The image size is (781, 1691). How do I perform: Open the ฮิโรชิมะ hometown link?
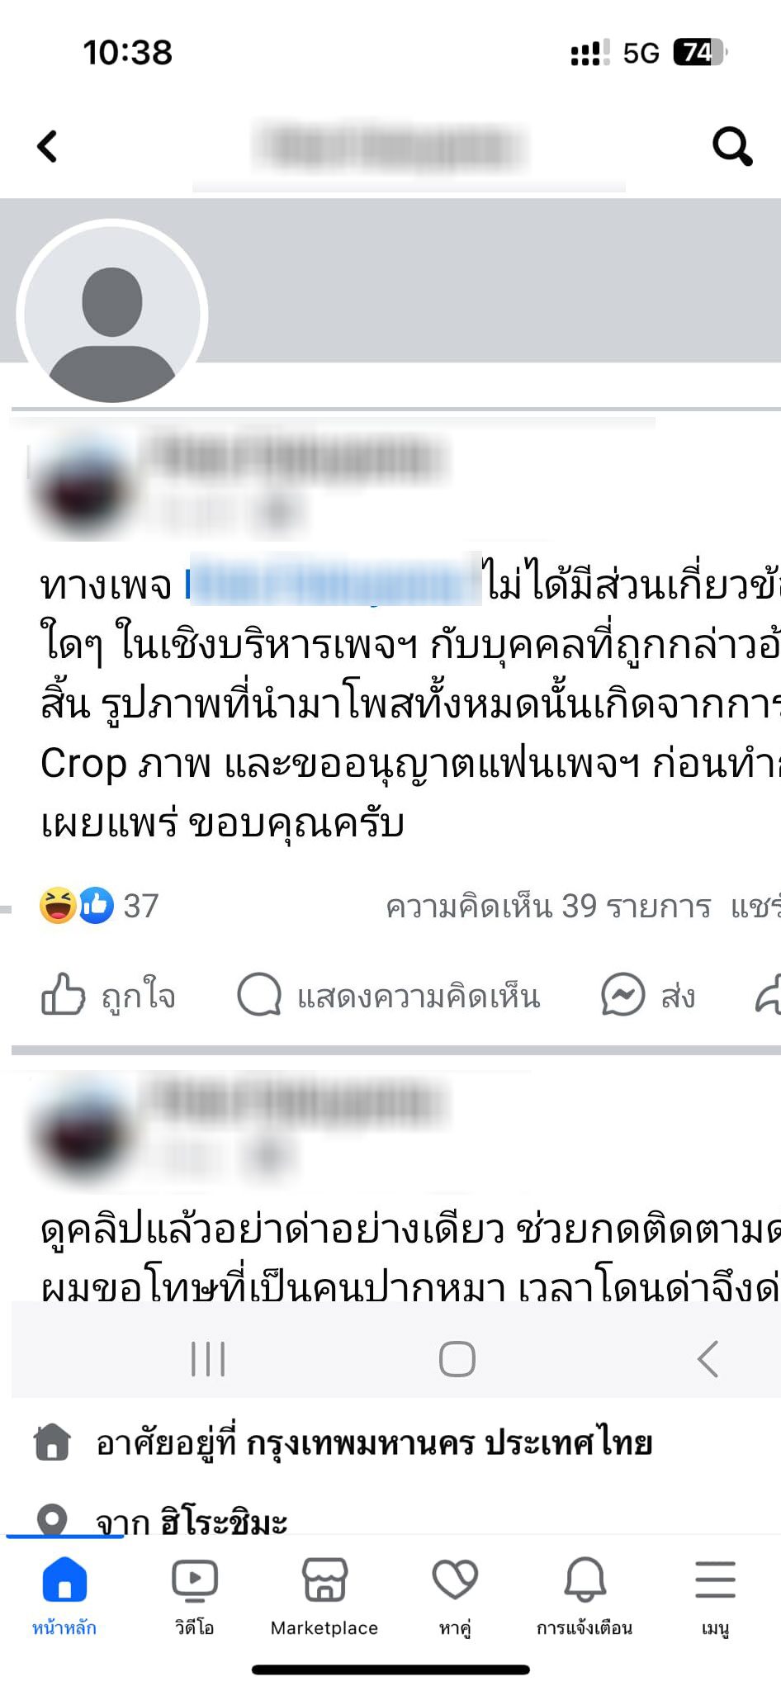pyautogui.click(x=224, y=1521)
